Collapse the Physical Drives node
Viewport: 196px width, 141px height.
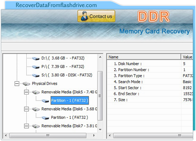coord(17,83)
